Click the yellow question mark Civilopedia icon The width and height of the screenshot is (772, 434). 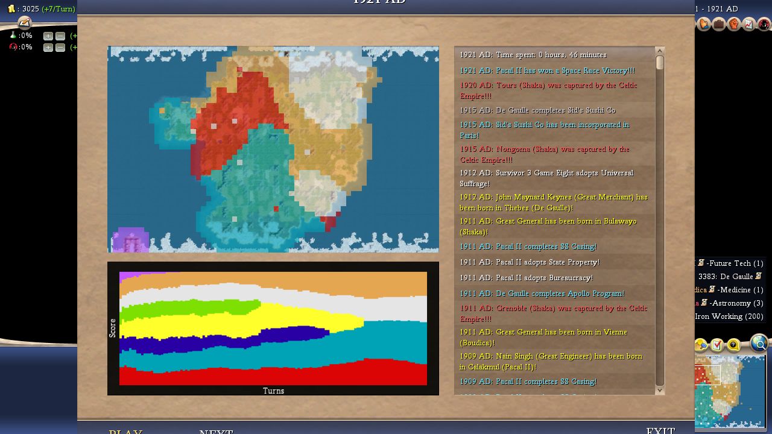[x=733, y=345]
